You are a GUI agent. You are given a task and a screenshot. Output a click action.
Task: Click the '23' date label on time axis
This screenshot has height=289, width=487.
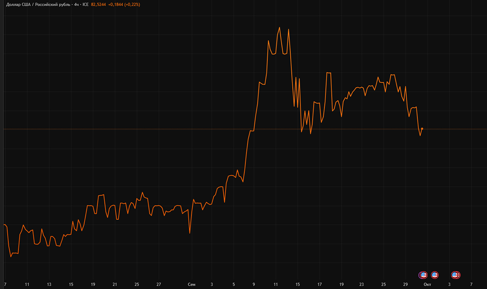[361, 284]
